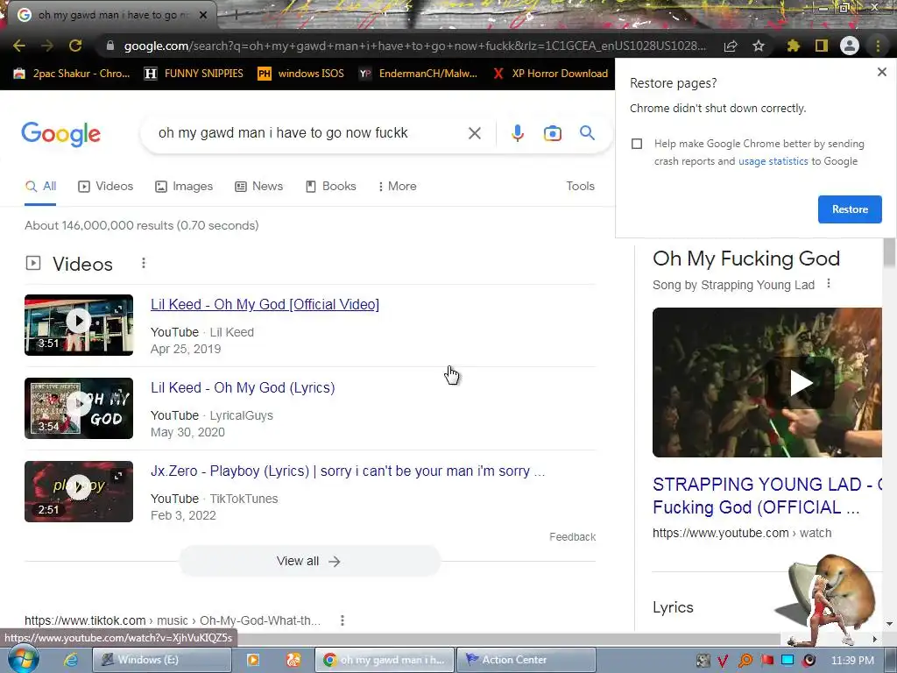This screenshot has height=673, width=897.
Task: Toggle the Chrome side panel icon
Action: point(822,46)
